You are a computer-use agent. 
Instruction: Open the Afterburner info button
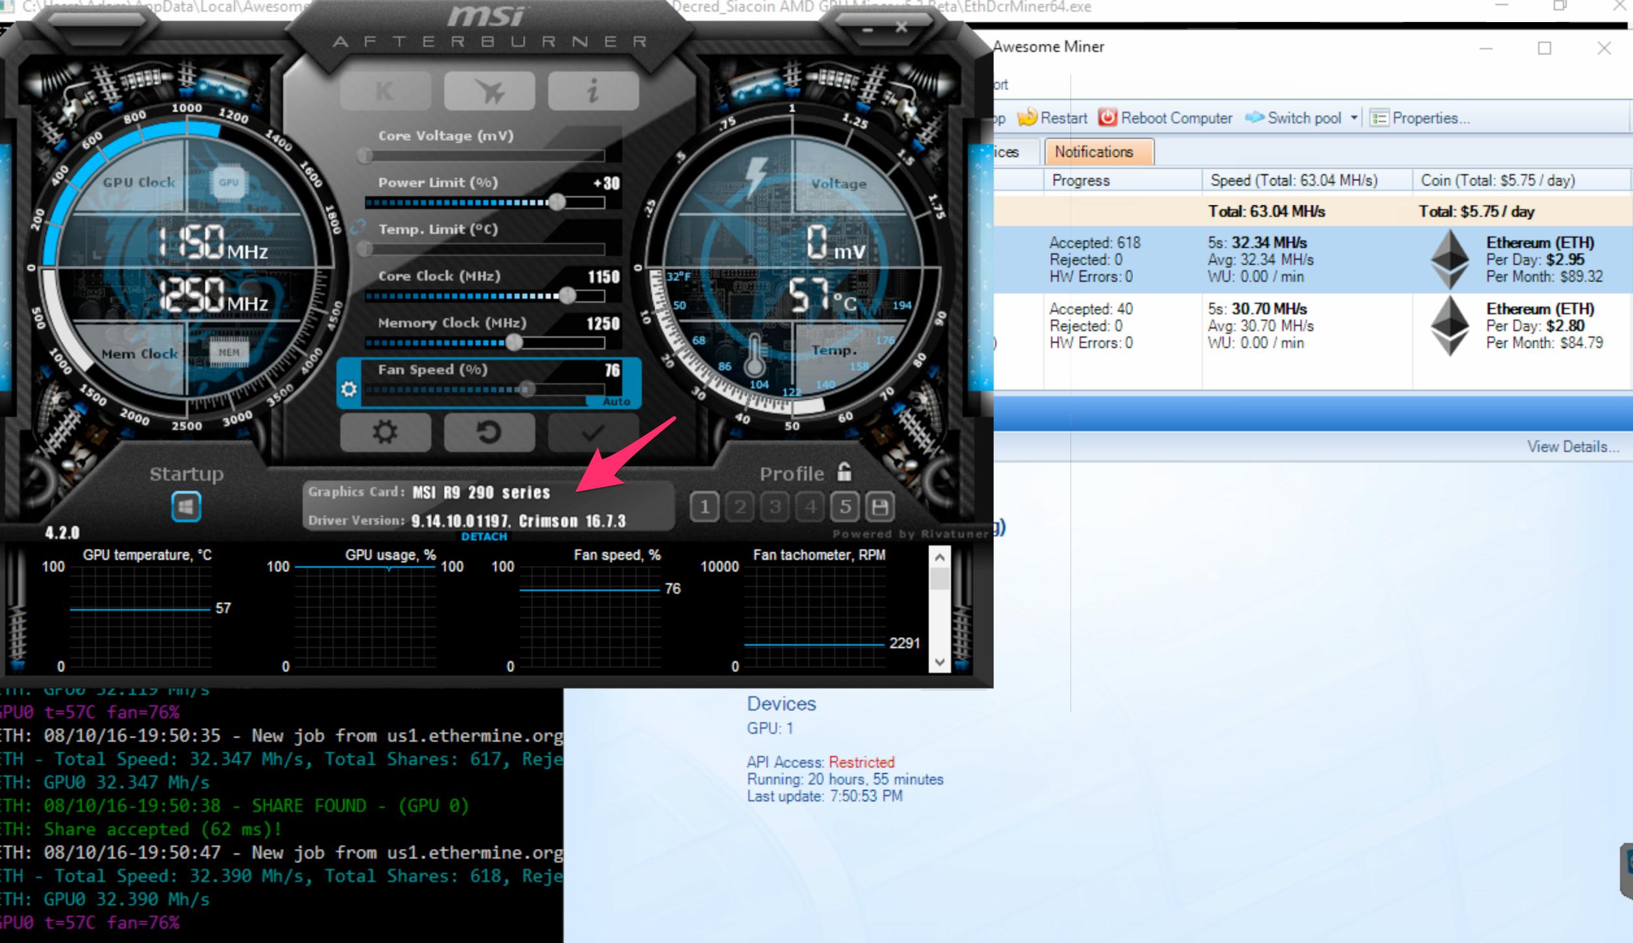coord(593,91)
